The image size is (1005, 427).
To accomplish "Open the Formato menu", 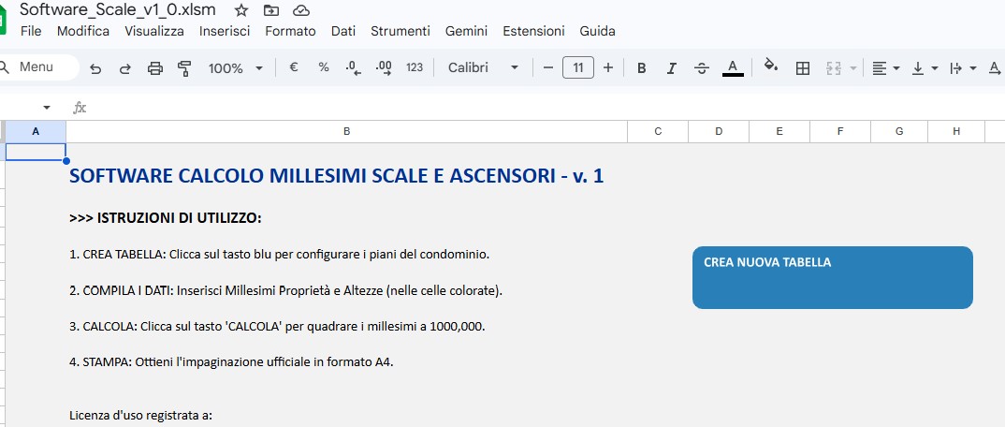I will coord(290,31).
